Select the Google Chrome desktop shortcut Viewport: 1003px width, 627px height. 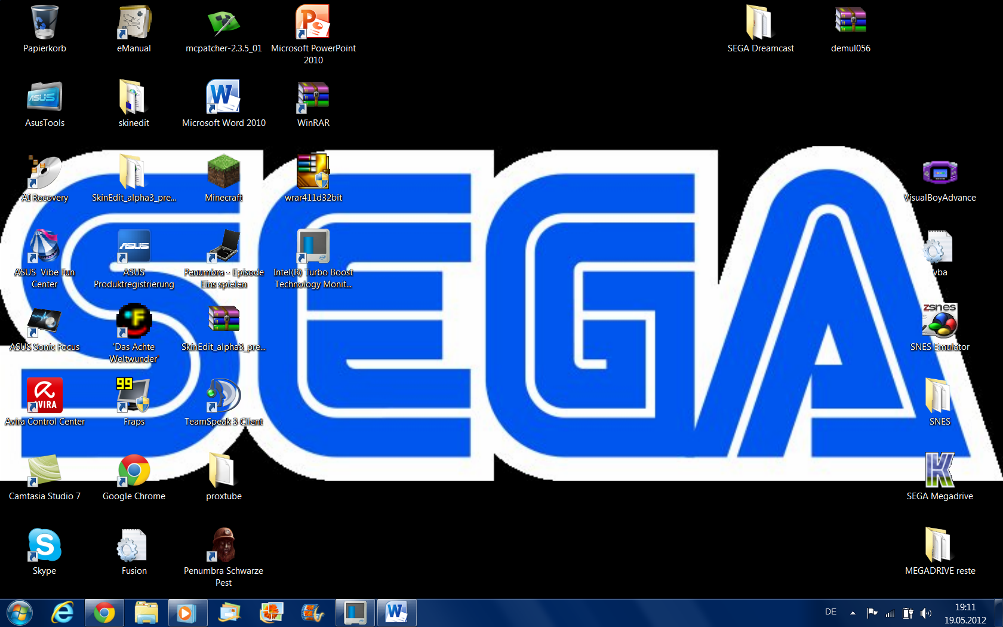point(134,471)
